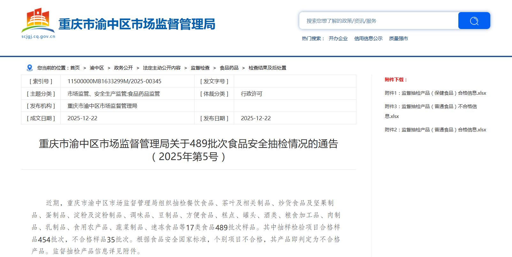Click the 热门搜索： label

pyautogui.click(x=313, y=38)
